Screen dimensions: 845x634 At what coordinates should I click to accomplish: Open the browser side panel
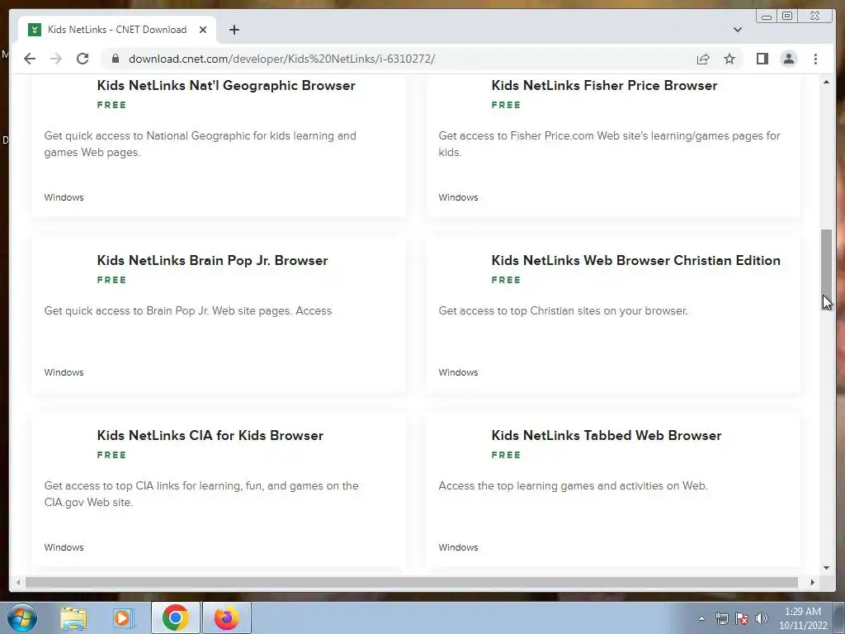[762, 59]
